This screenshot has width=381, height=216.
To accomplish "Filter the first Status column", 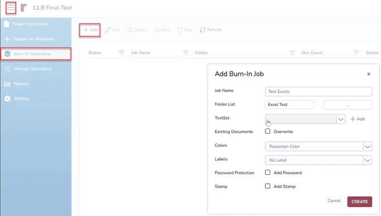I will click(122, 52).
